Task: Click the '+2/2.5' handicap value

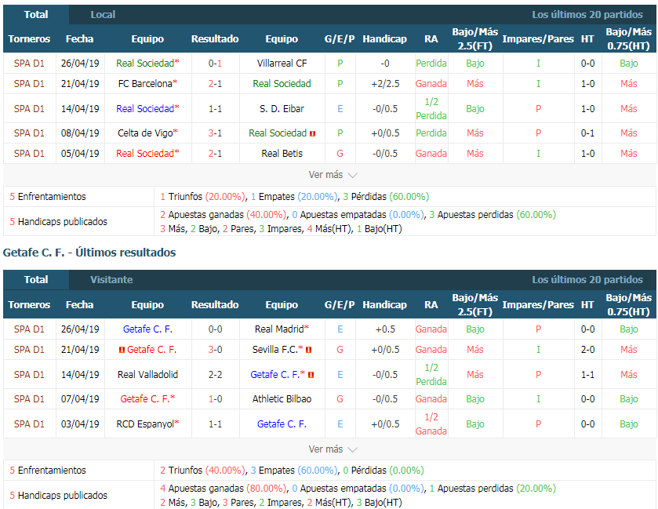Action: 385,84
